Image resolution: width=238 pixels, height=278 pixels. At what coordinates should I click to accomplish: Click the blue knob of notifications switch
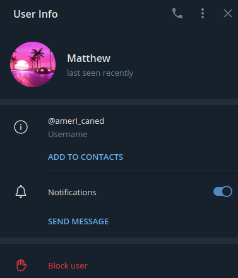227,191
